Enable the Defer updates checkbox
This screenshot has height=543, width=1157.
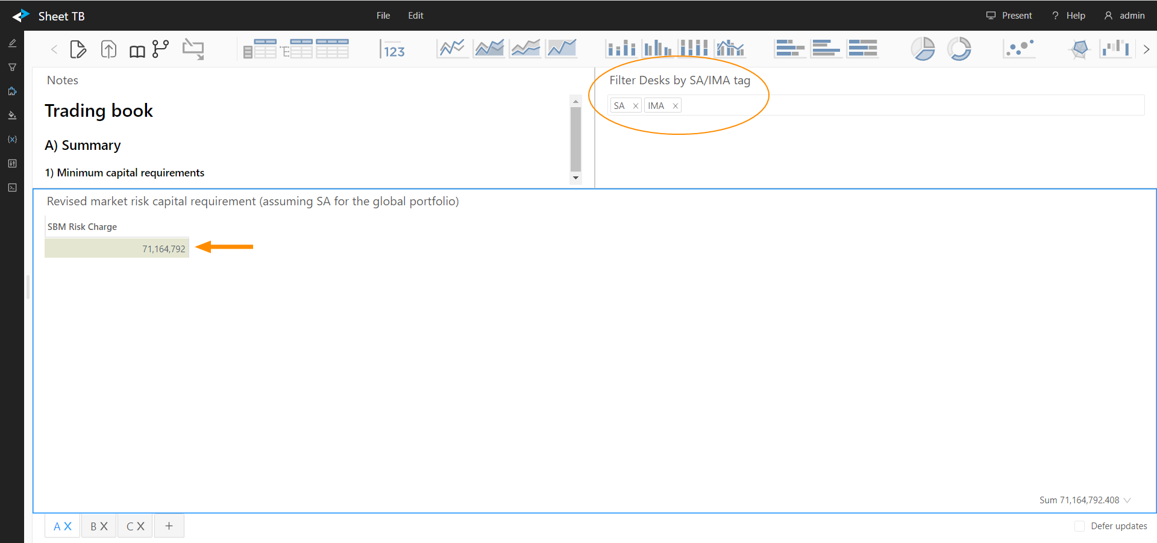[1079, 526]
